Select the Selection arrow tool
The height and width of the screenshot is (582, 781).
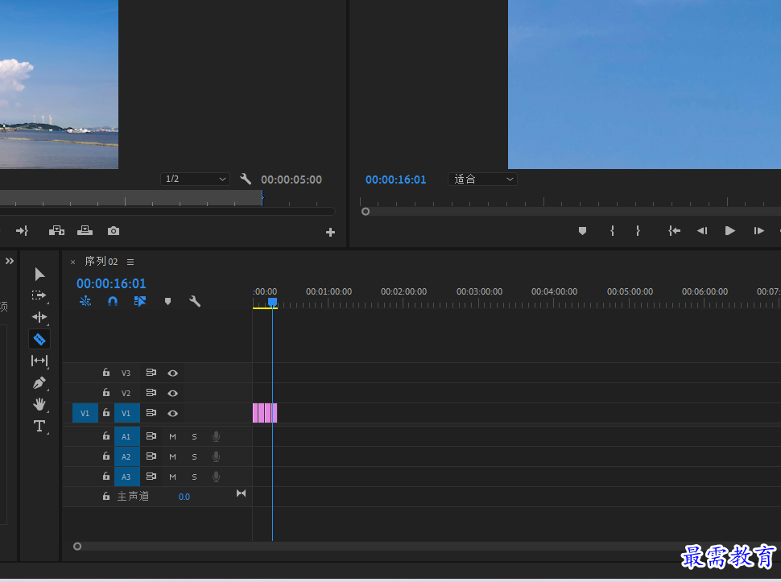point(39,274)
